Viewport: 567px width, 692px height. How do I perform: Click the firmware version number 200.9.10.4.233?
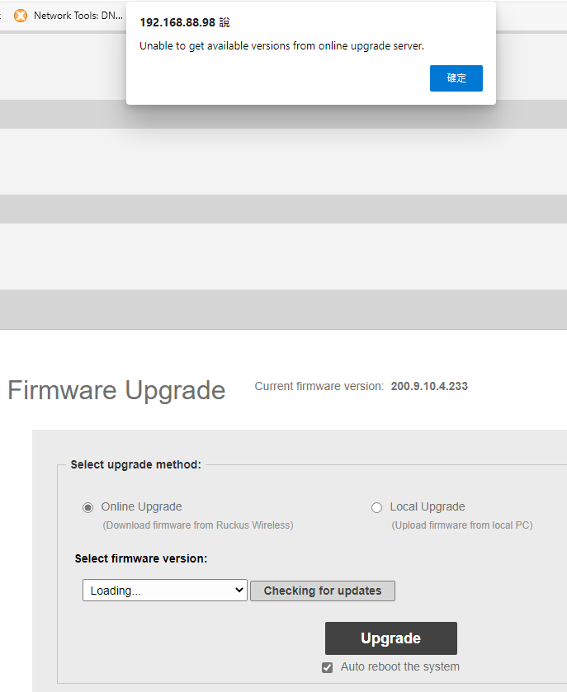(429, 386)
